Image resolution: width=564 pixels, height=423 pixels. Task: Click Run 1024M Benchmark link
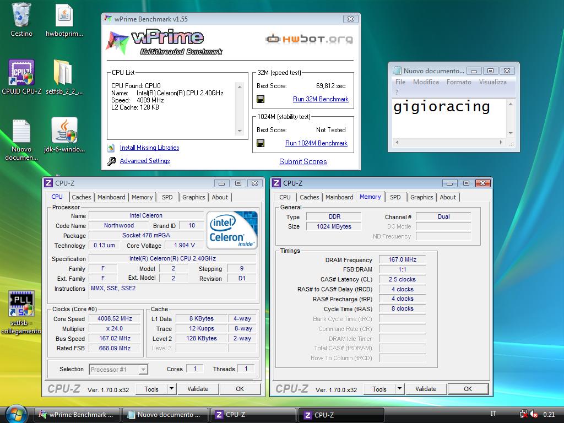click(317, 143)
